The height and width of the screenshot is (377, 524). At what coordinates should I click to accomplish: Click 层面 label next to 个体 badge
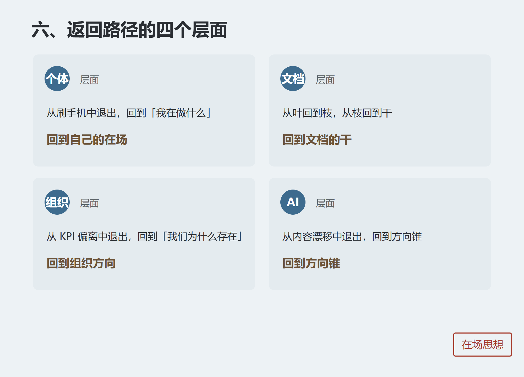tap(90, 80)
